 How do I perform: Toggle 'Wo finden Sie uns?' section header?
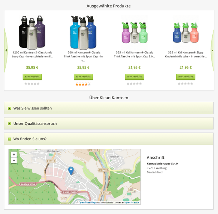[x=109, y=139]
